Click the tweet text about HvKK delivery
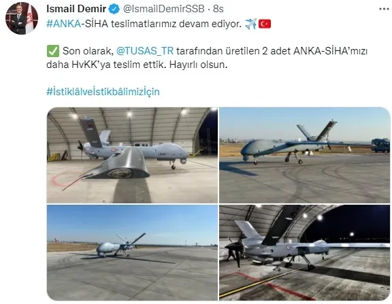This screenshot has height=304, width=392. 207,58
